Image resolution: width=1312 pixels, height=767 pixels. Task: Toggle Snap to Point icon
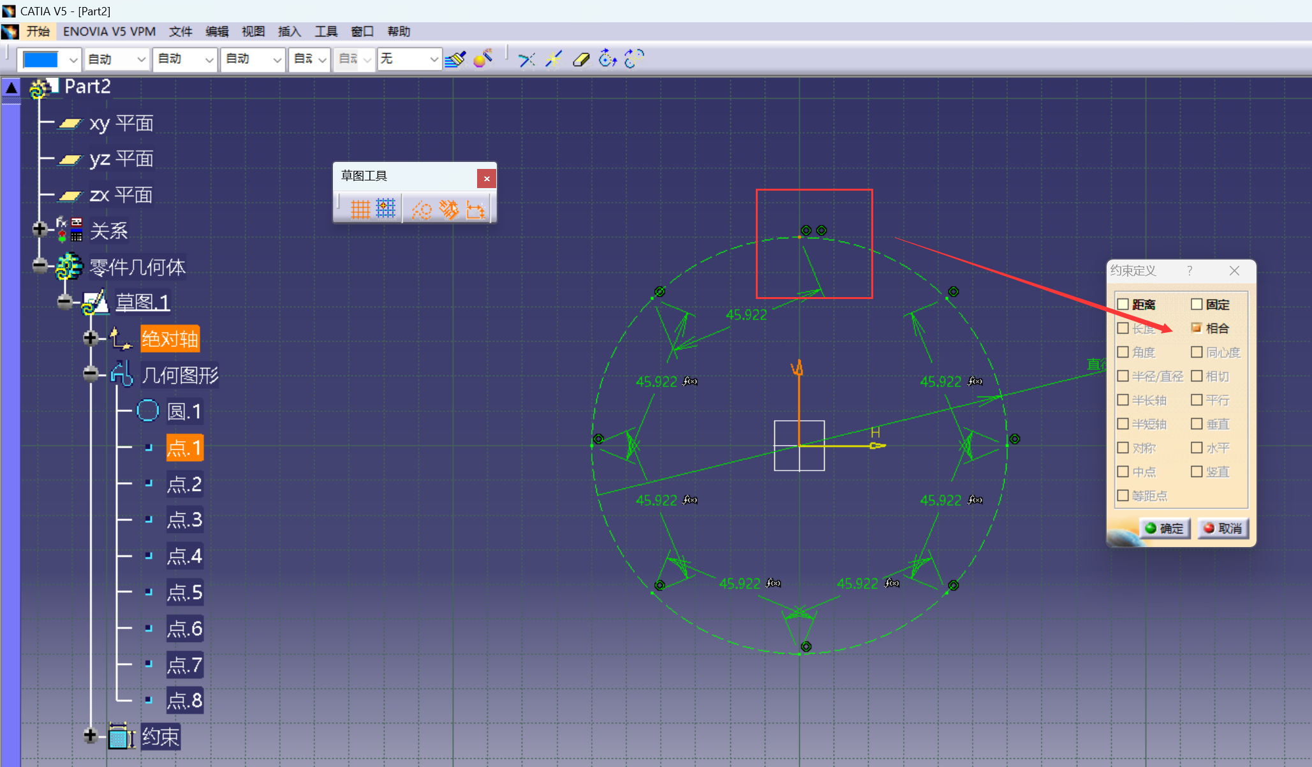coord(386,209)
